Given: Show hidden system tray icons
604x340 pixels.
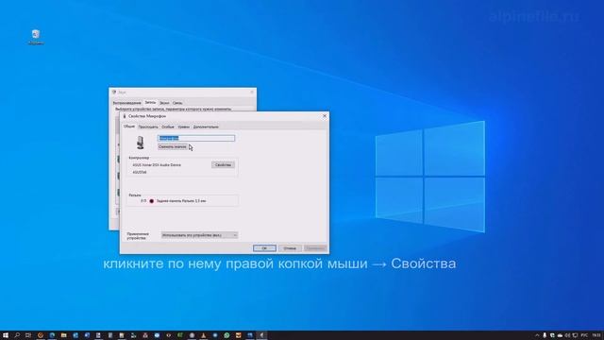Looking at the screenshot, I should click(537, 335).
